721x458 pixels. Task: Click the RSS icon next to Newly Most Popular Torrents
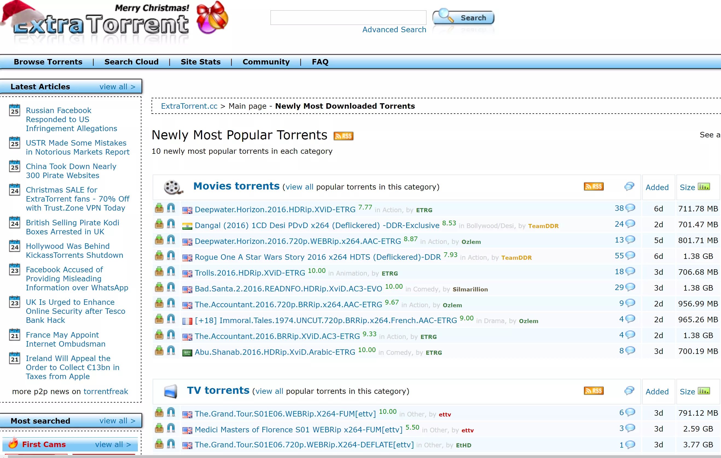[343, 135]
